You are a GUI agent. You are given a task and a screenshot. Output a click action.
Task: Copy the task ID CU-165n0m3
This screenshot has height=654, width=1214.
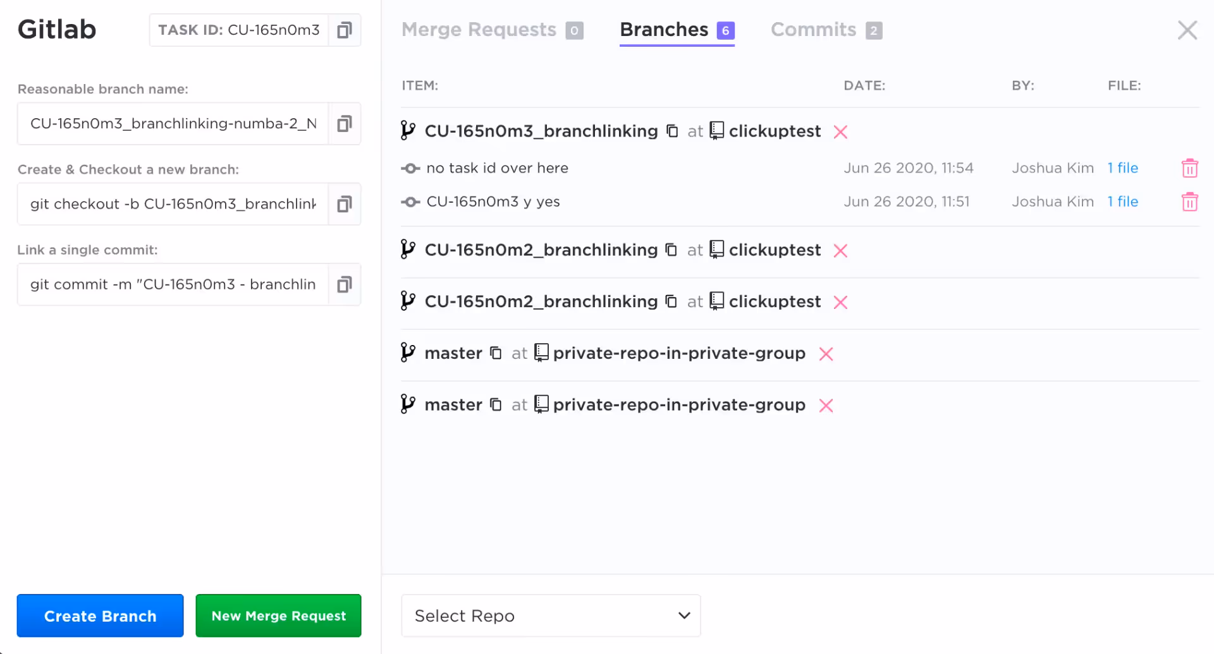(344, 30)
